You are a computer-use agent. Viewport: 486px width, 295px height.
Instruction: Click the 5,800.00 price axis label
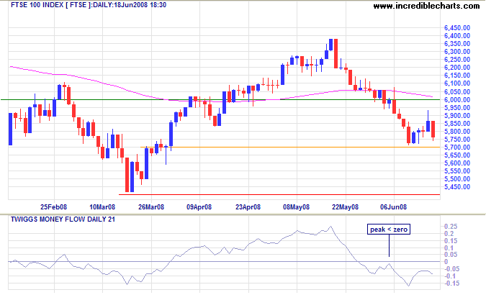point(457,132)
